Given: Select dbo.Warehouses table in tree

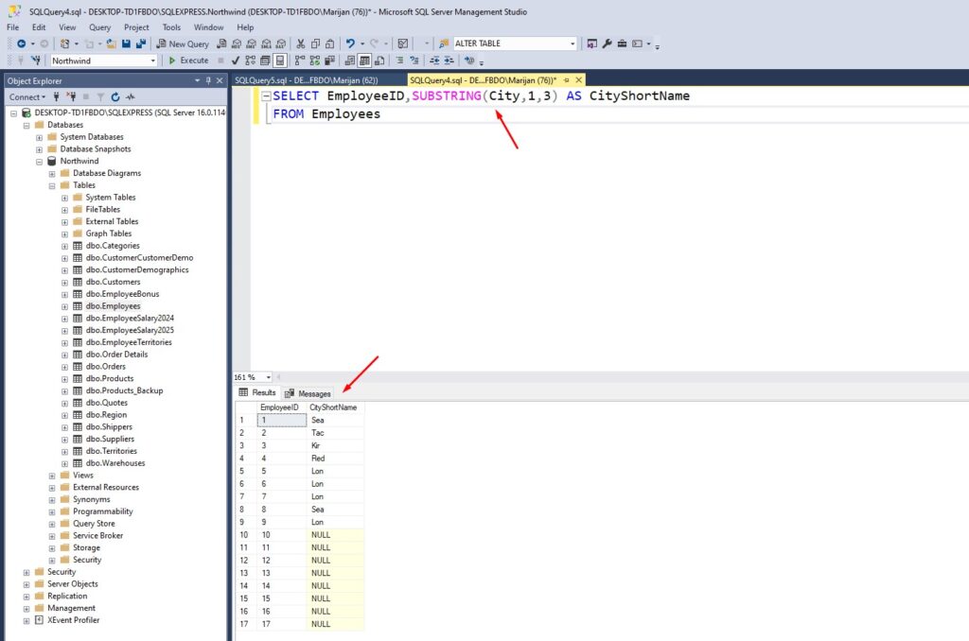Looking at the screenshot, I should (x=115, y=463).
